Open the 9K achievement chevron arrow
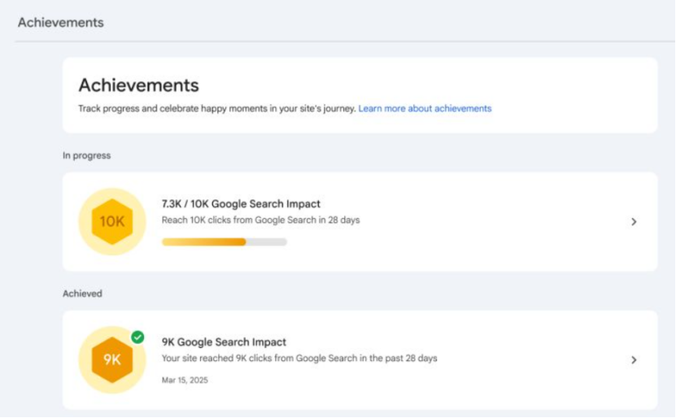 [634, 360]
